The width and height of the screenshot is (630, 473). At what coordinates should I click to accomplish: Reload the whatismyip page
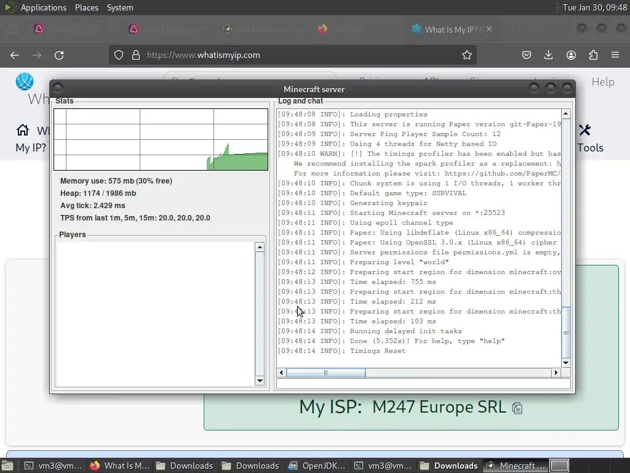point(59,55)
